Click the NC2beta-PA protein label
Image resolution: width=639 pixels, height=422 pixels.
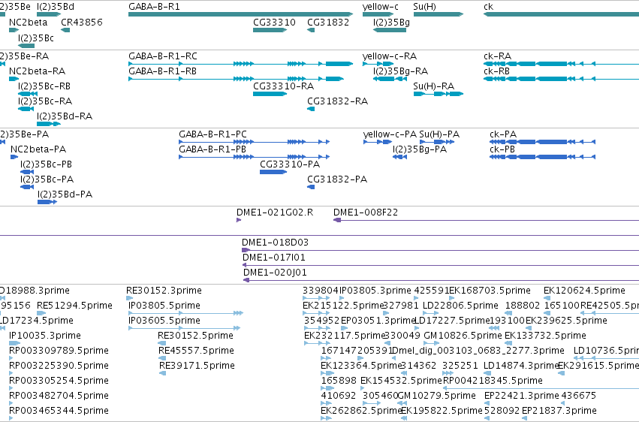[38, 149]
